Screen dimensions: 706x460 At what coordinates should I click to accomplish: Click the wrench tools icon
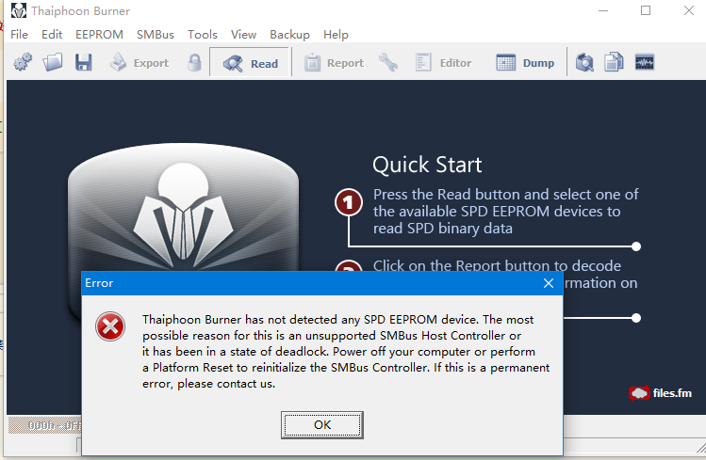click(388, 62)
